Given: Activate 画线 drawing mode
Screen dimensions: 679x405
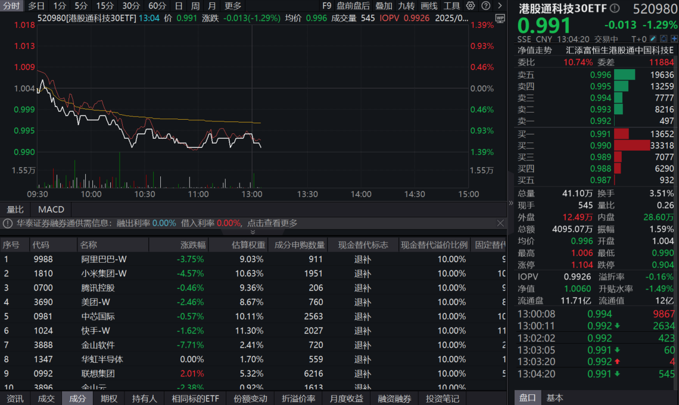Looking at the screenshot, I should click(430, 6).
